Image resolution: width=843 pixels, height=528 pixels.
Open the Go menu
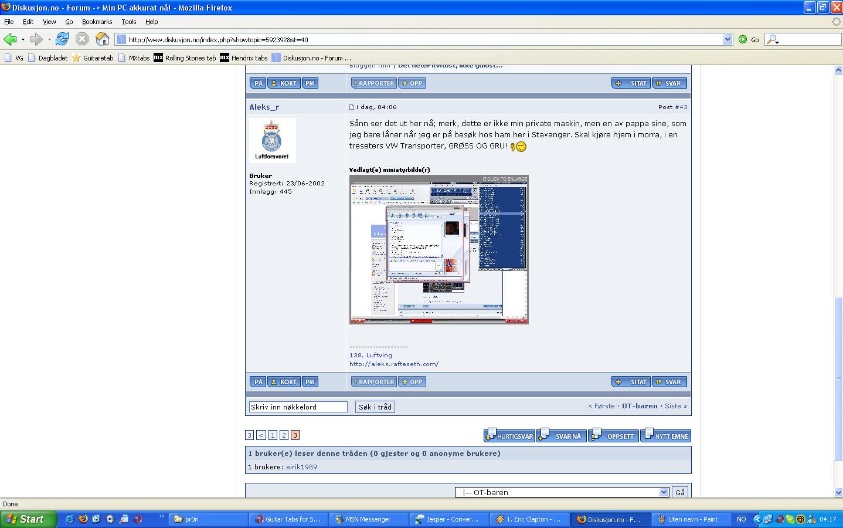(69, 22)
